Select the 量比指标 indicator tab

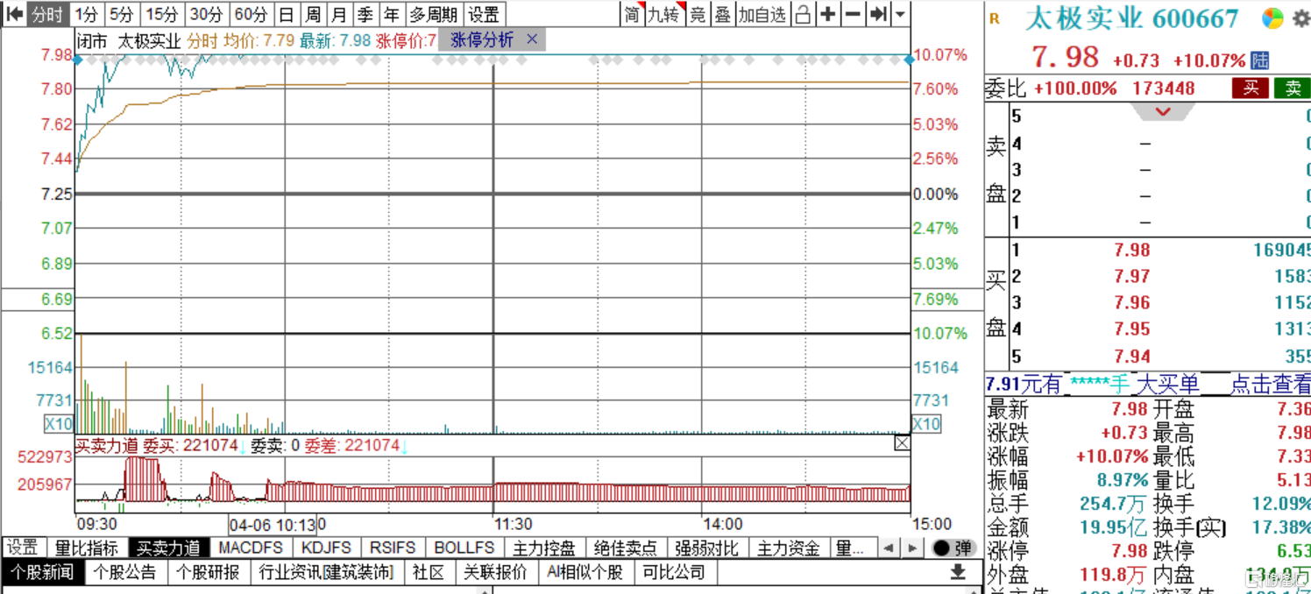coord(87,548)
